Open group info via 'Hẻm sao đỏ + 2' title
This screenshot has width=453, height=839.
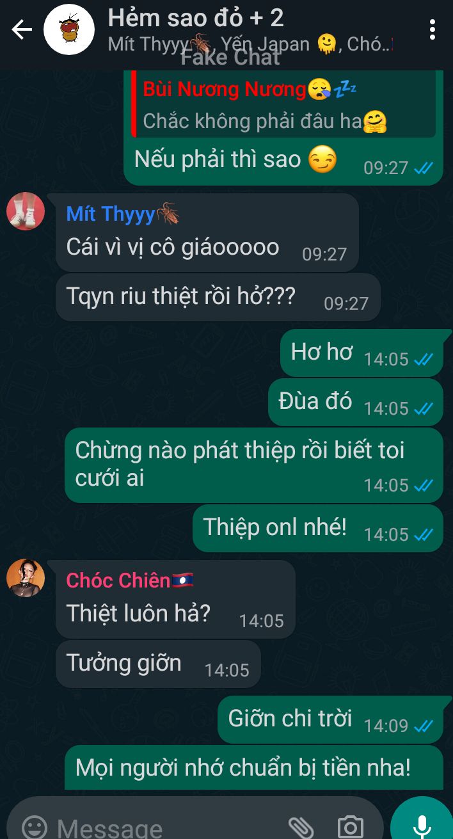(196, 18)
